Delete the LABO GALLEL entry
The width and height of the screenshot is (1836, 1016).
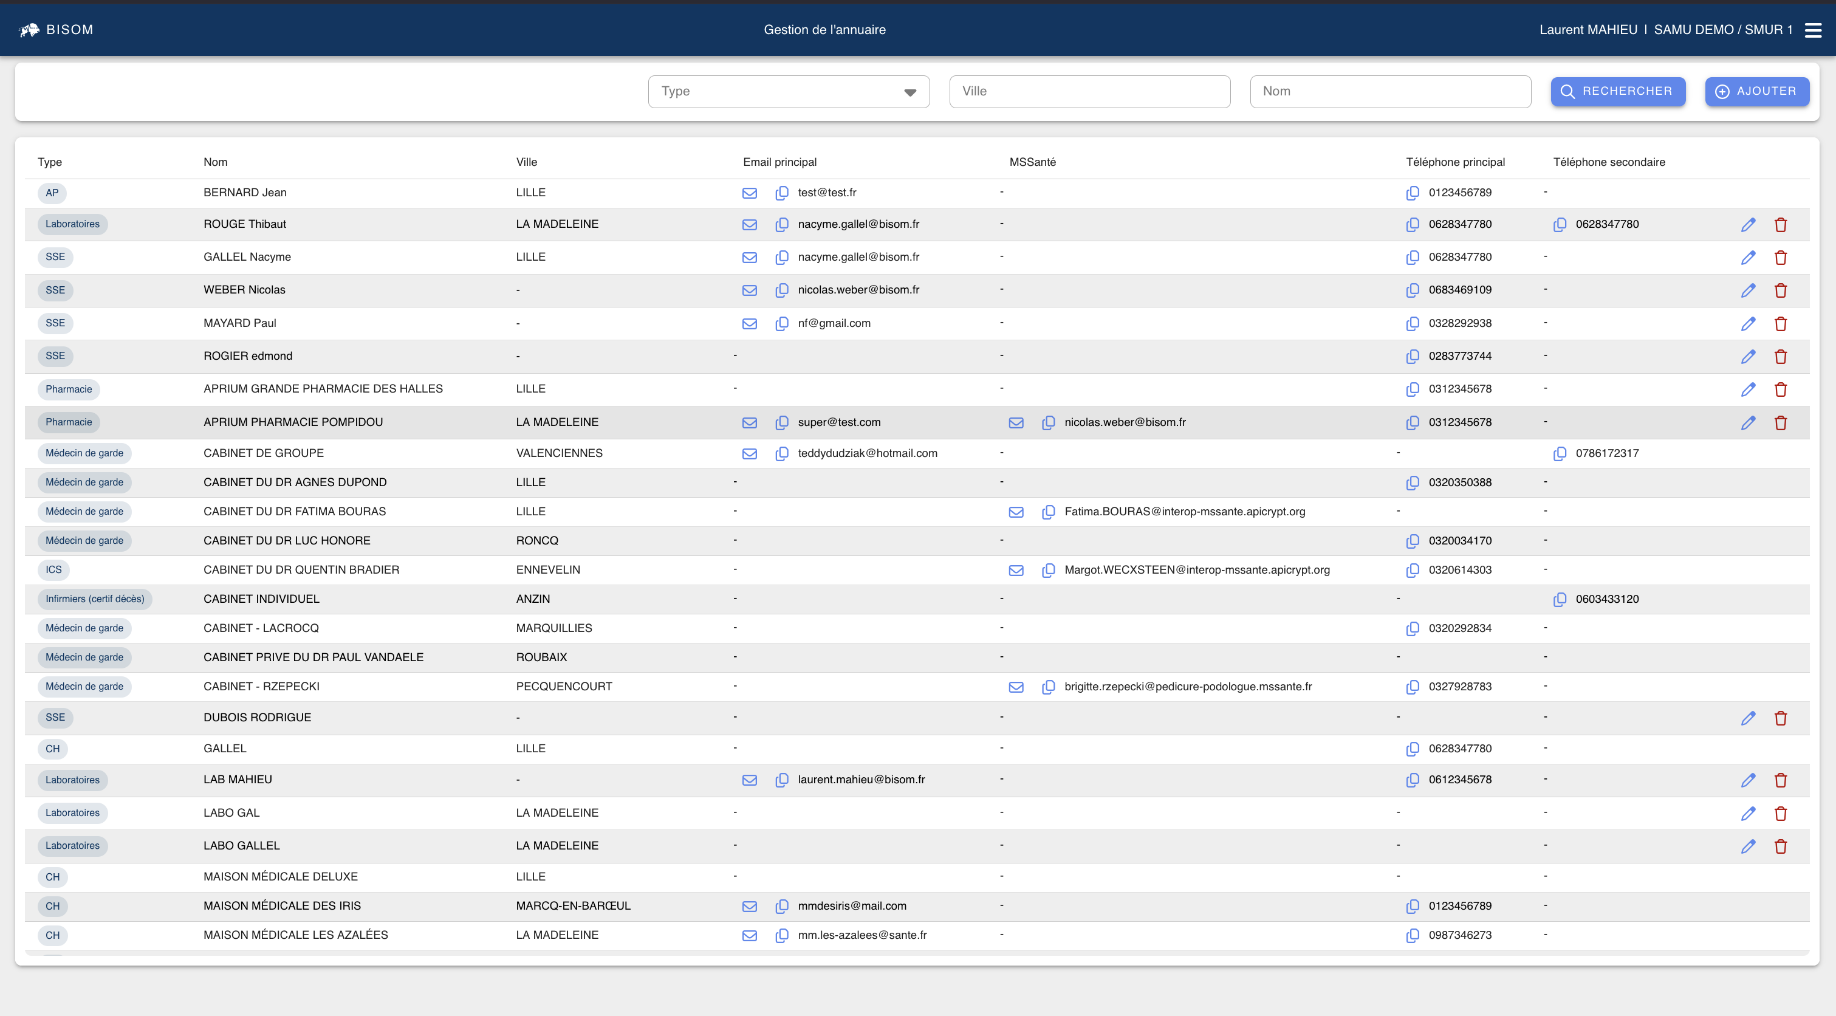[1779, 846]
